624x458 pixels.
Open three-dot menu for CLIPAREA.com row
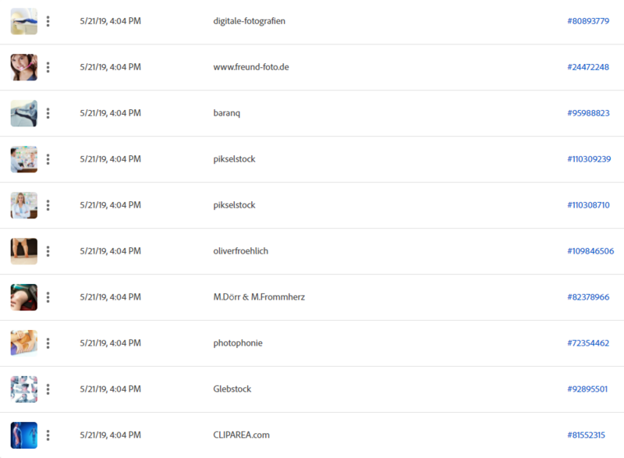point(48,435)
